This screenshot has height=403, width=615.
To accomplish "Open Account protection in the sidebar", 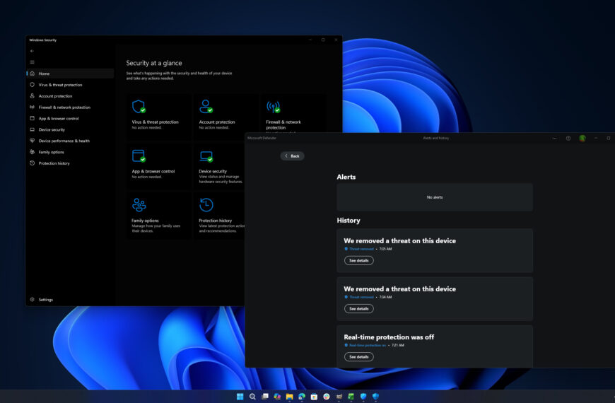I will pos(70,96).
